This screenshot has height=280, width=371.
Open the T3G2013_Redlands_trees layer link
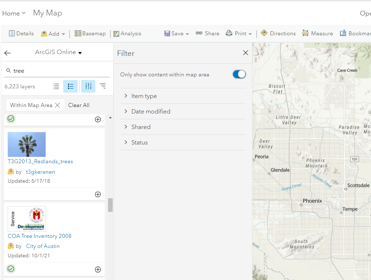click(x=40, y=161)
